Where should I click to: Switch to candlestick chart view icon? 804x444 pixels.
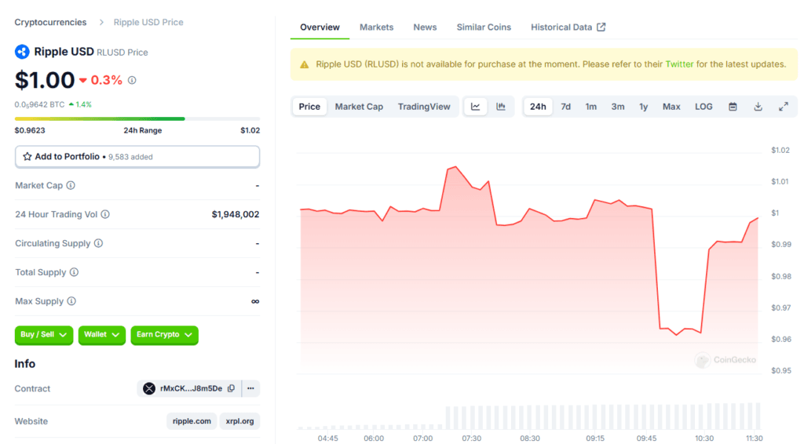(x=500, y=107)
